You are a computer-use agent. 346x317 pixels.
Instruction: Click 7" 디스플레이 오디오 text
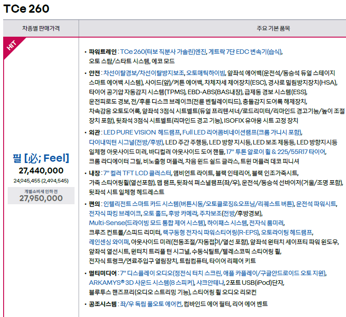146,273
